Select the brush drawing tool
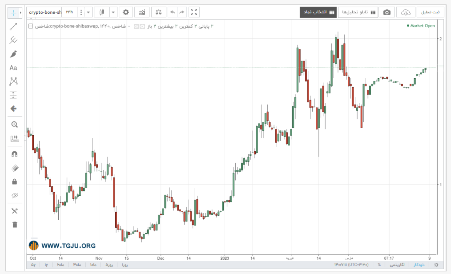This screenshot has width=451, height=274. [13, 54]
